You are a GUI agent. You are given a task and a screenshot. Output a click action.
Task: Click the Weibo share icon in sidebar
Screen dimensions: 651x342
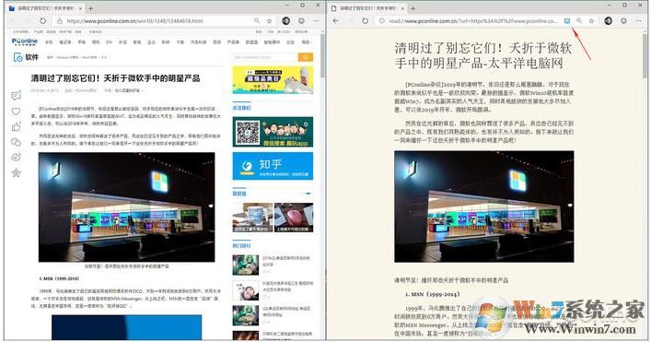(16, 157)
